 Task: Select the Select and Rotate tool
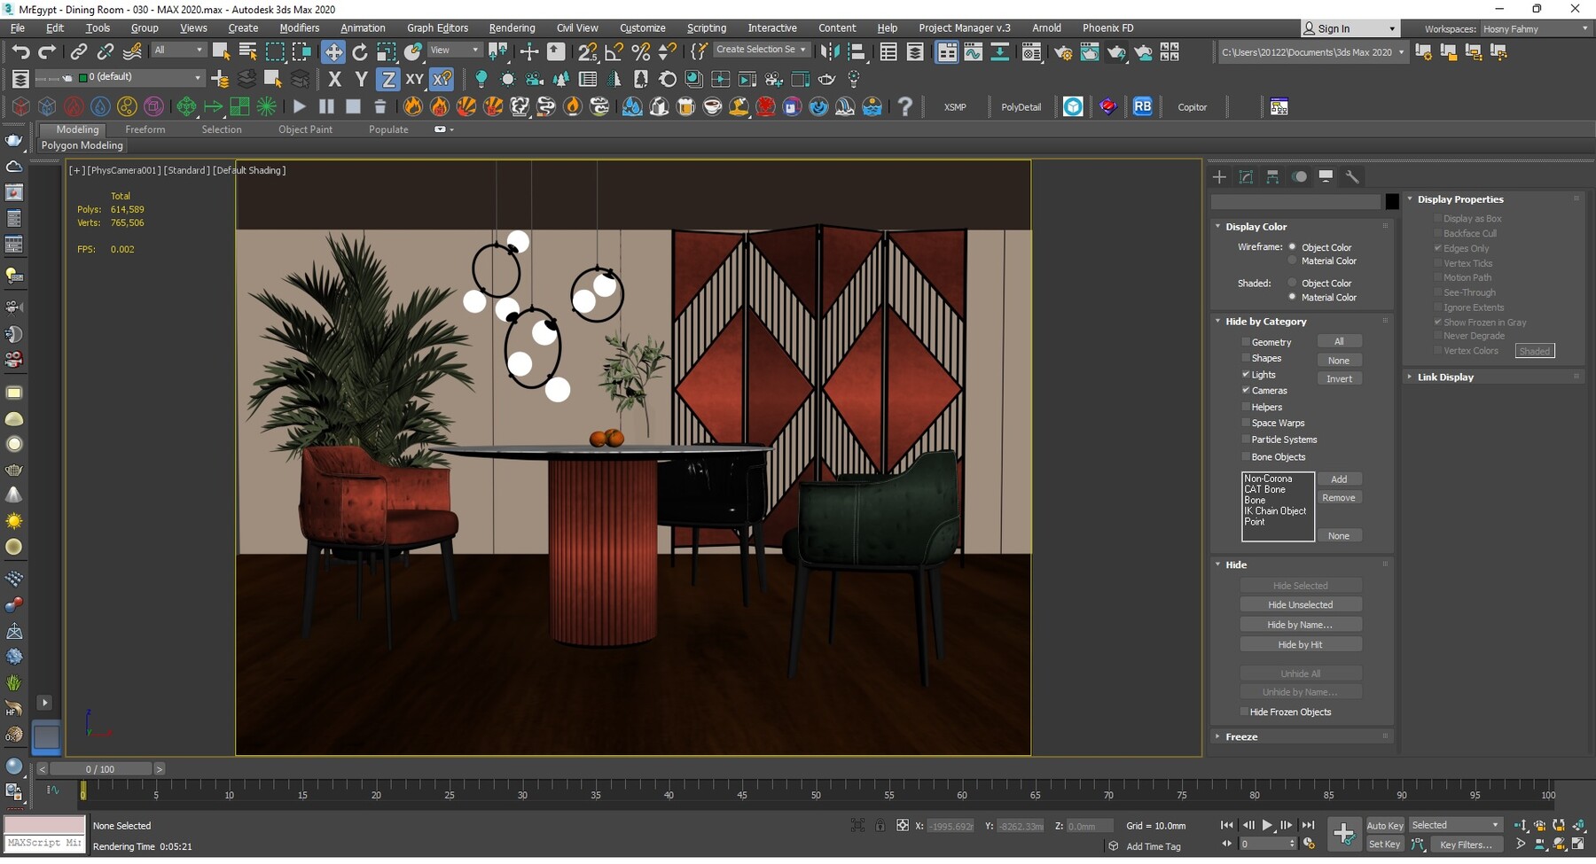(360, 51)
